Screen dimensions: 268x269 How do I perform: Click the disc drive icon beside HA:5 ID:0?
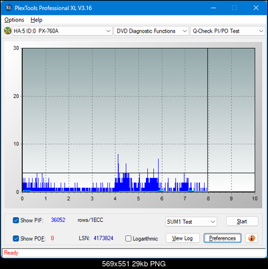(7, 31)
